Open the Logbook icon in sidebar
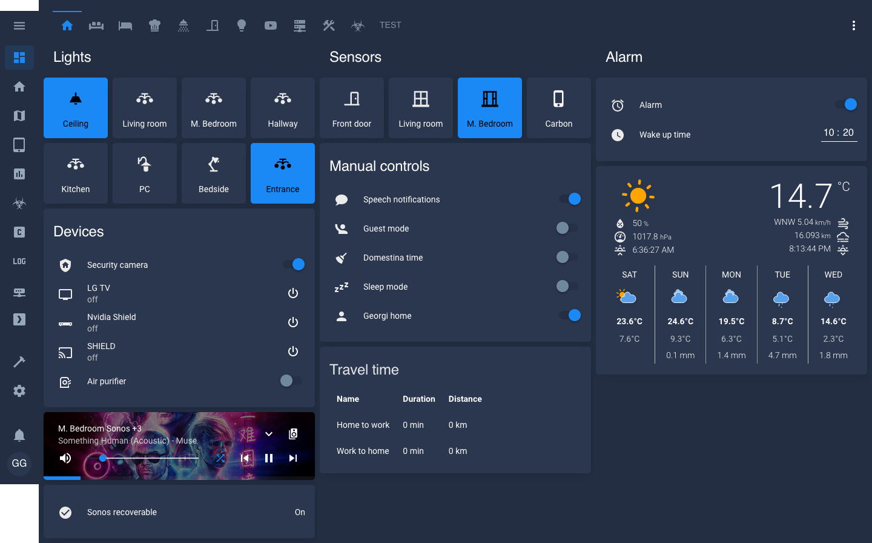The image size is (872, 543). (19, 261)
